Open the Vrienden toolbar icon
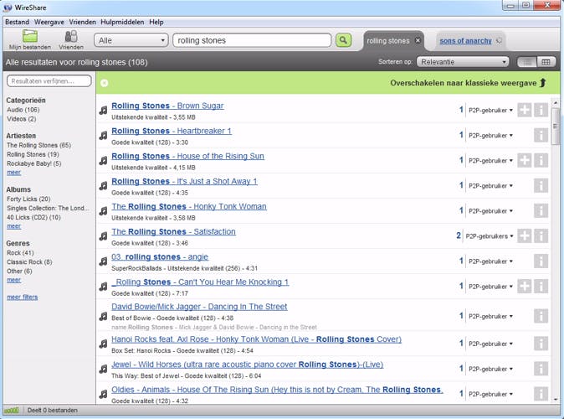The image size is (564, 419). coord(71,36)
